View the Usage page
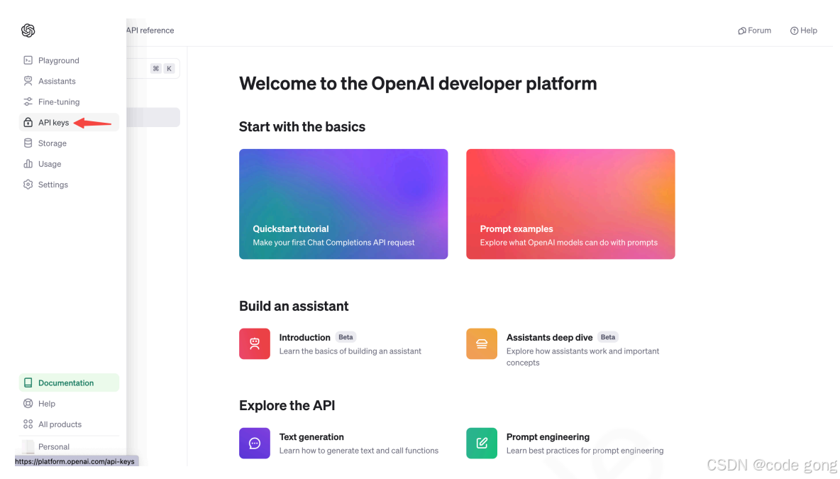 pyautogui.click(x=69, y=164)
